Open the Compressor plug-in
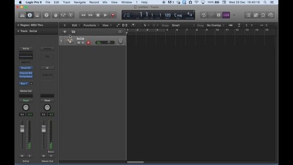The height and width of the screenshot is (165, 293). click(26, 77)
